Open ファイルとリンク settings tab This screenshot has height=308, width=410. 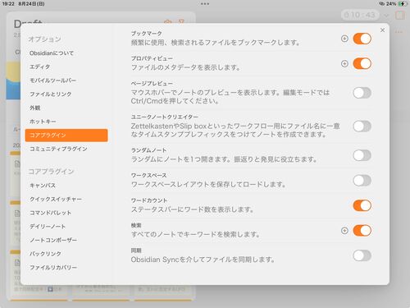66,94
